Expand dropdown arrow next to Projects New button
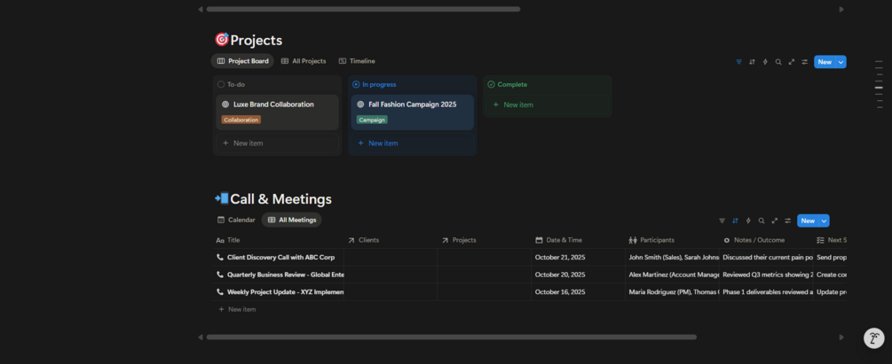This screenshot has height=364, width=892. point(841,62)
